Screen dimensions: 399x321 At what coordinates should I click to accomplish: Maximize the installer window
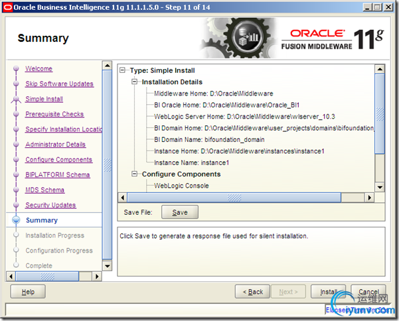pos(377,7)
